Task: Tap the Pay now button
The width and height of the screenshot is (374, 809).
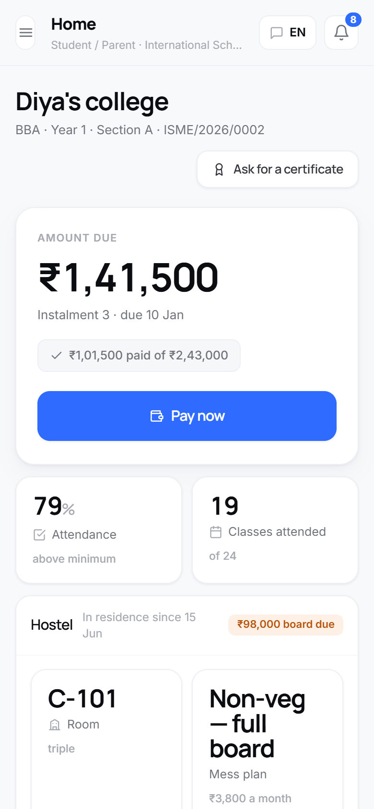Action: 187,416
